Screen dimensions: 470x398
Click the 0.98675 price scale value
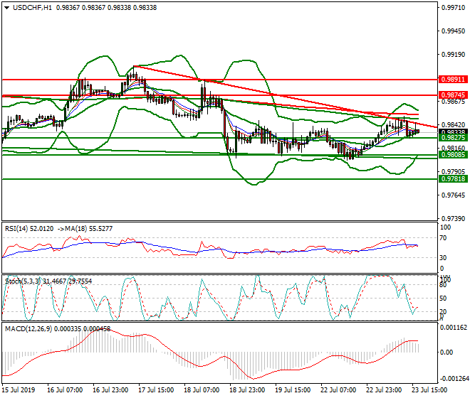coord(453,102)
